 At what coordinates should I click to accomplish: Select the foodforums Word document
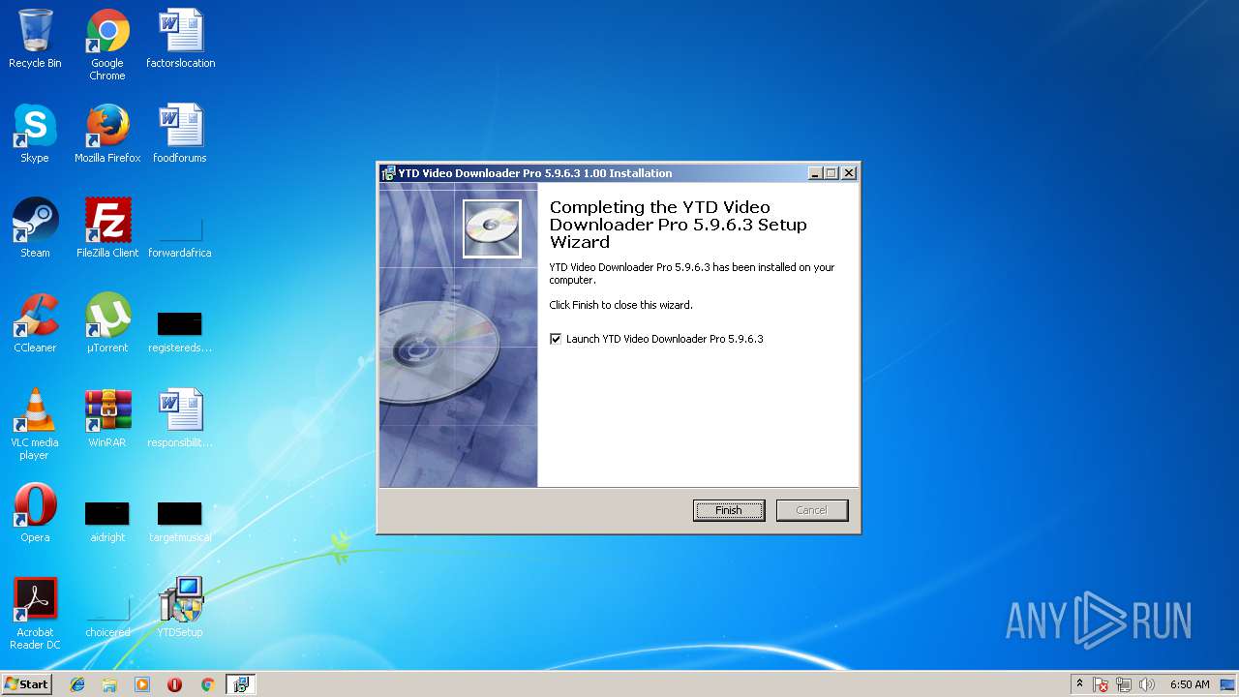tap(180, 134)
